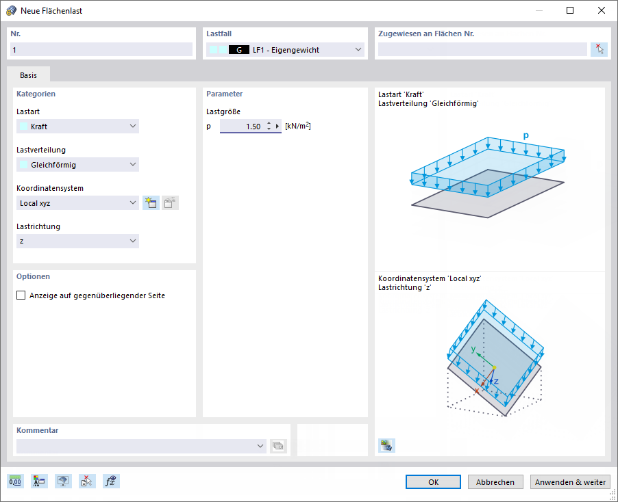The width and height of the screenshot is (618, 502).
Task: Open the comment library icon
Action: pos(278,446)
